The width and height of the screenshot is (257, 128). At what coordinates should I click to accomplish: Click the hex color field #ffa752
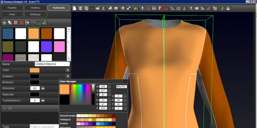tap(121, 87)
